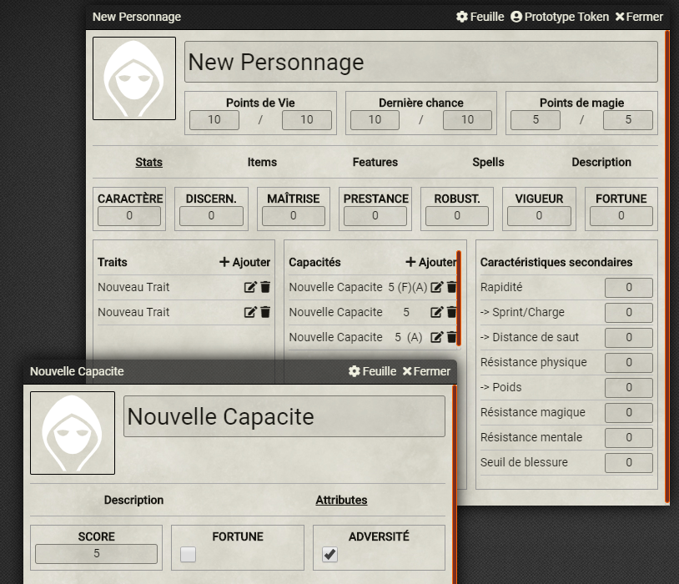Click the character portrait image

pos(134,78)
